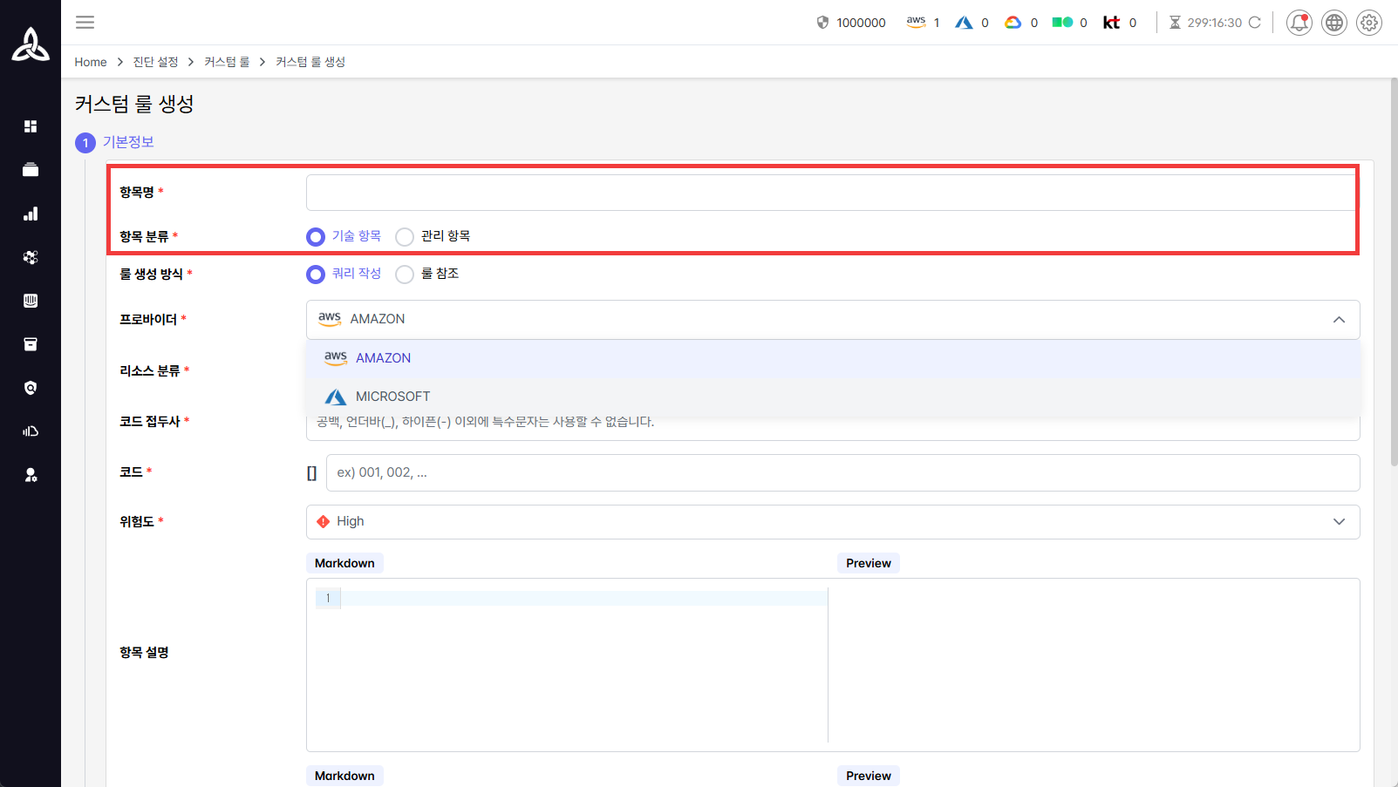The height and width of the screenshot is (787, 1398).
Task: Switch to the first Preview tab
Action: coord(868,563)
